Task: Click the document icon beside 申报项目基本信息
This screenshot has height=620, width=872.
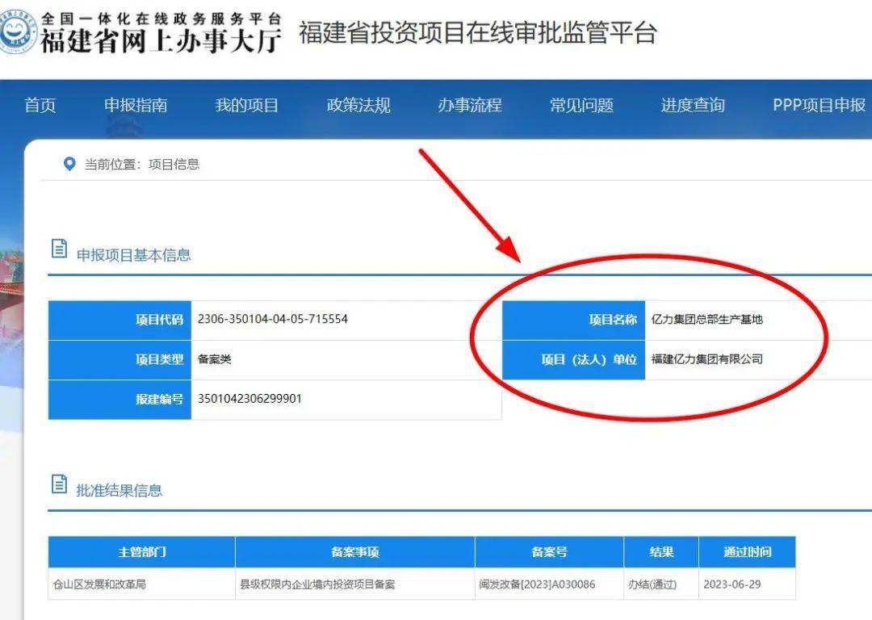Action: 59,249
